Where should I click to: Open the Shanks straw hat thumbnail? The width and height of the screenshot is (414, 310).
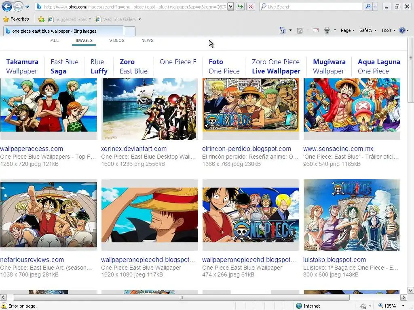coord(150,215)
